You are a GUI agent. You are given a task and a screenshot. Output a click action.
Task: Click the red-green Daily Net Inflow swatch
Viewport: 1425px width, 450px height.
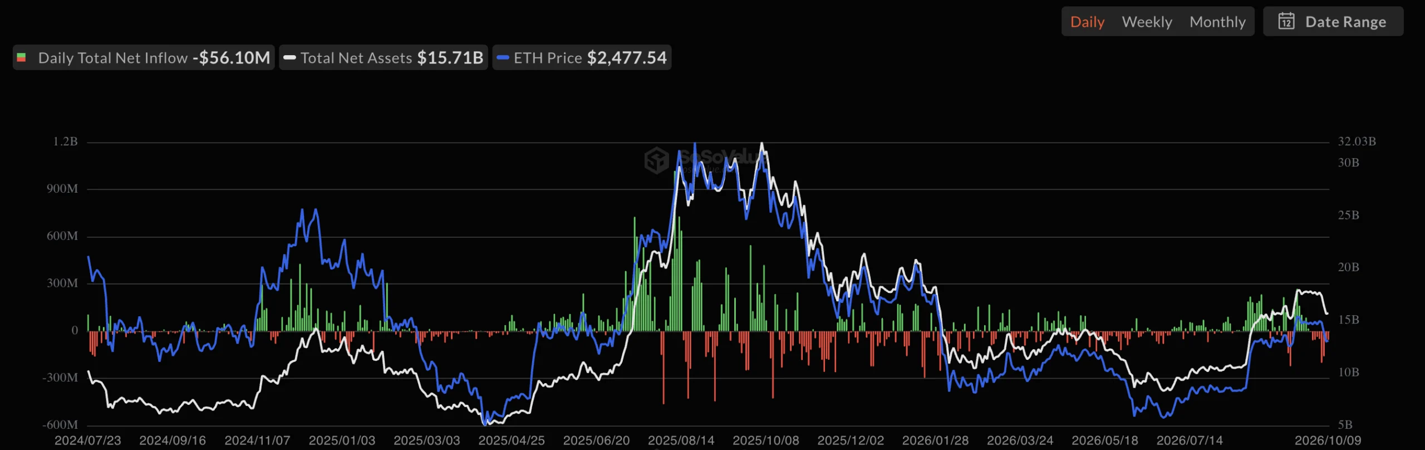pos(22,57)
